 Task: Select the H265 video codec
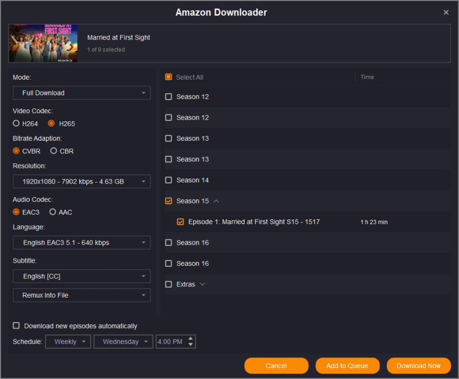point(51,123)
